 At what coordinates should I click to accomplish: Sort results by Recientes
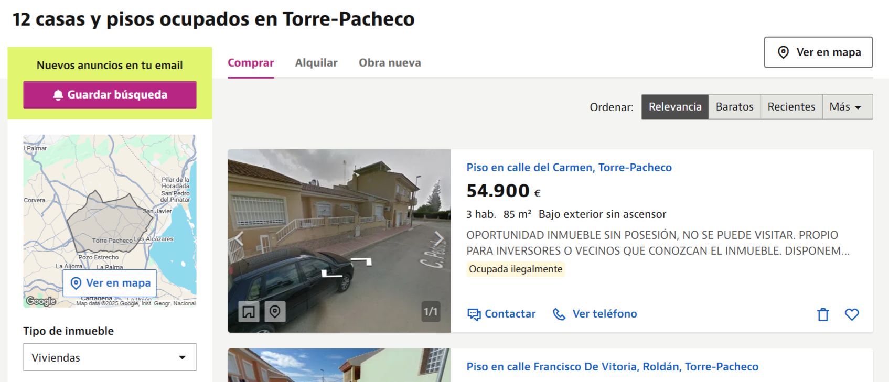[791, 107]
